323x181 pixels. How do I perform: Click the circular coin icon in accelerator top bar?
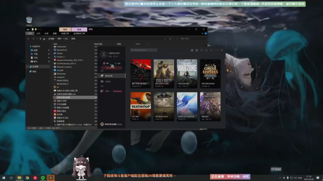click(x=197, y=50)
